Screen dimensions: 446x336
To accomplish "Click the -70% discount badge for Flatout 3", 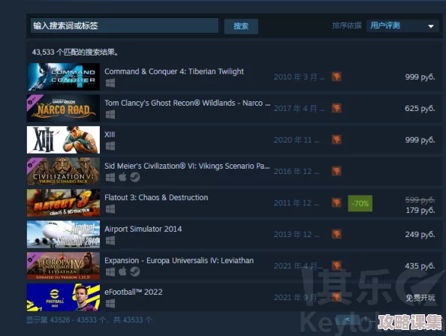I will [x=360, y=203].
